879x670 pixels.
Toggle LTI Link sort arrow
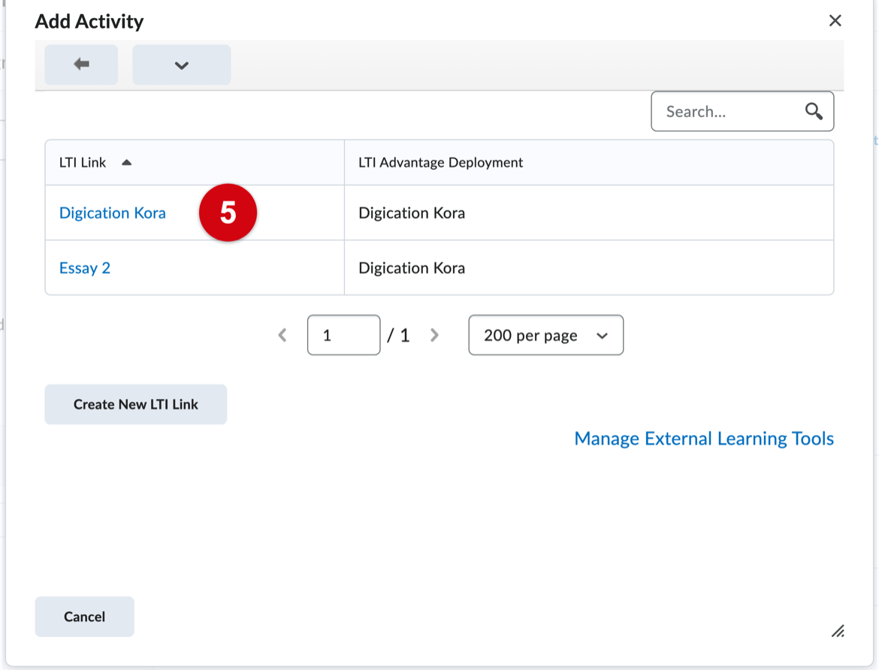pyautogui.click(x=127, y=162)
